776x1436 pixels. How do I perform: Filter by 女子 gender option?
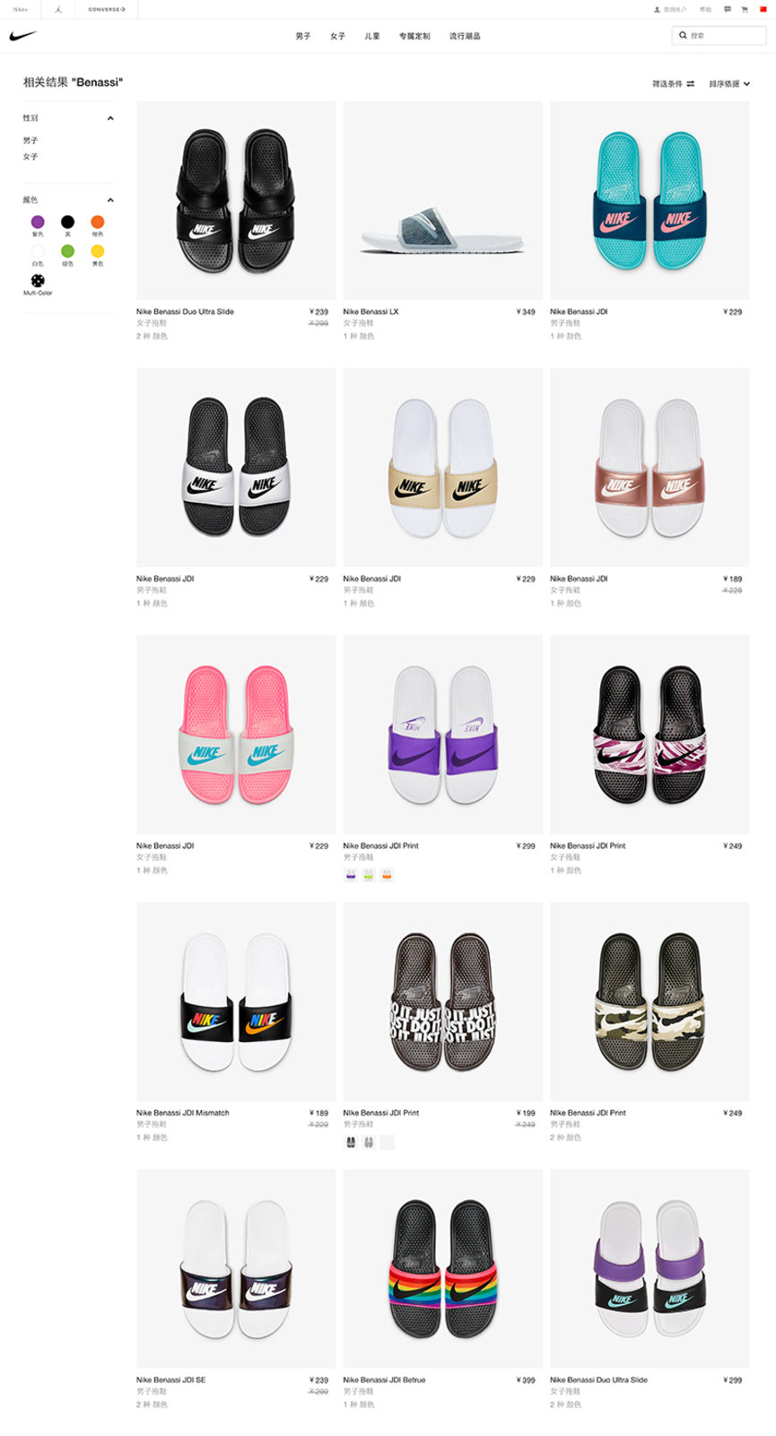click(31, 156)
